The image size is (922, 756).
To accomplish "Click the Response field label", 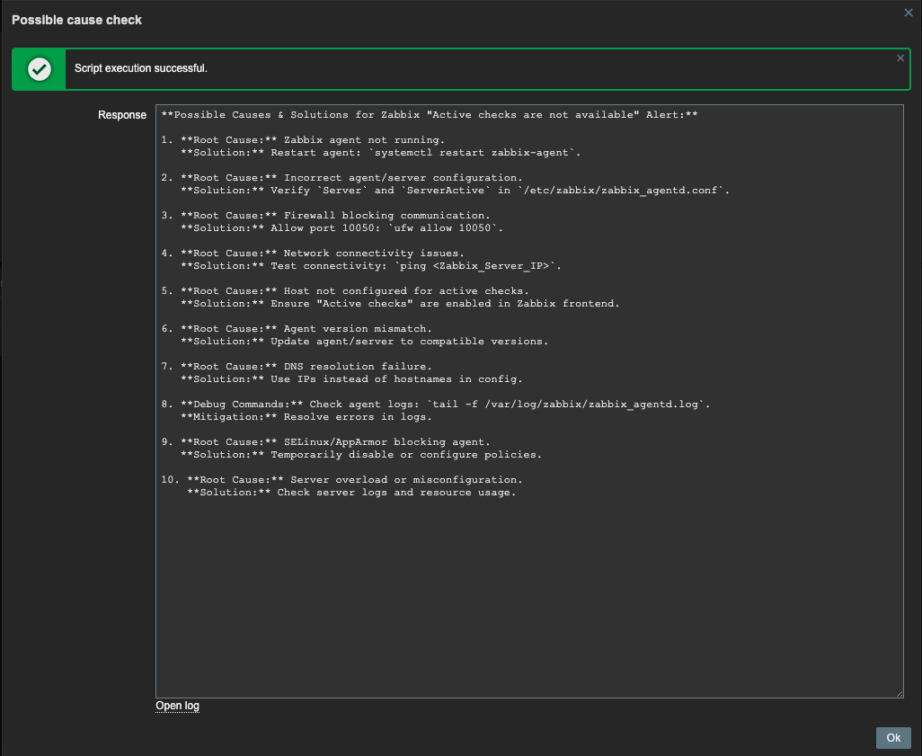I will coord(122,115).
